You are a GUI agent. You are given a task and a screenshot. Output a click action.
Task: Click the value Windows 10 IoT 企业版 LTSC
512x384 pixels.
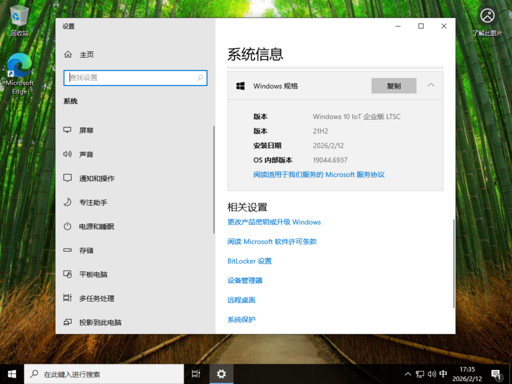tap(357, 117)
